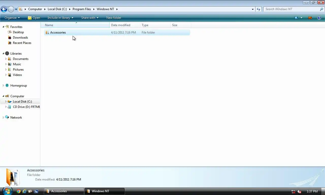Click the Homegroup icon
The height and width of the screenshot is (195, 325).
click(x=7, y=86)
